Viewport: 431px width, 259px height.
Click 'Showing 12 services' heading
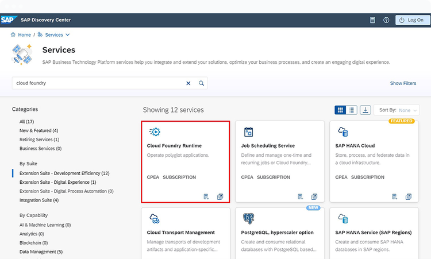coord(173,110)
